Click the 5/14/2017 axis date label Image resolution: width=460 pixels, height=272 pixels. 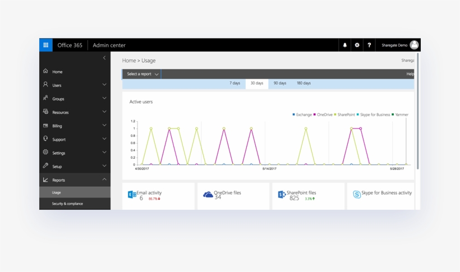click(x=269, y=169)
